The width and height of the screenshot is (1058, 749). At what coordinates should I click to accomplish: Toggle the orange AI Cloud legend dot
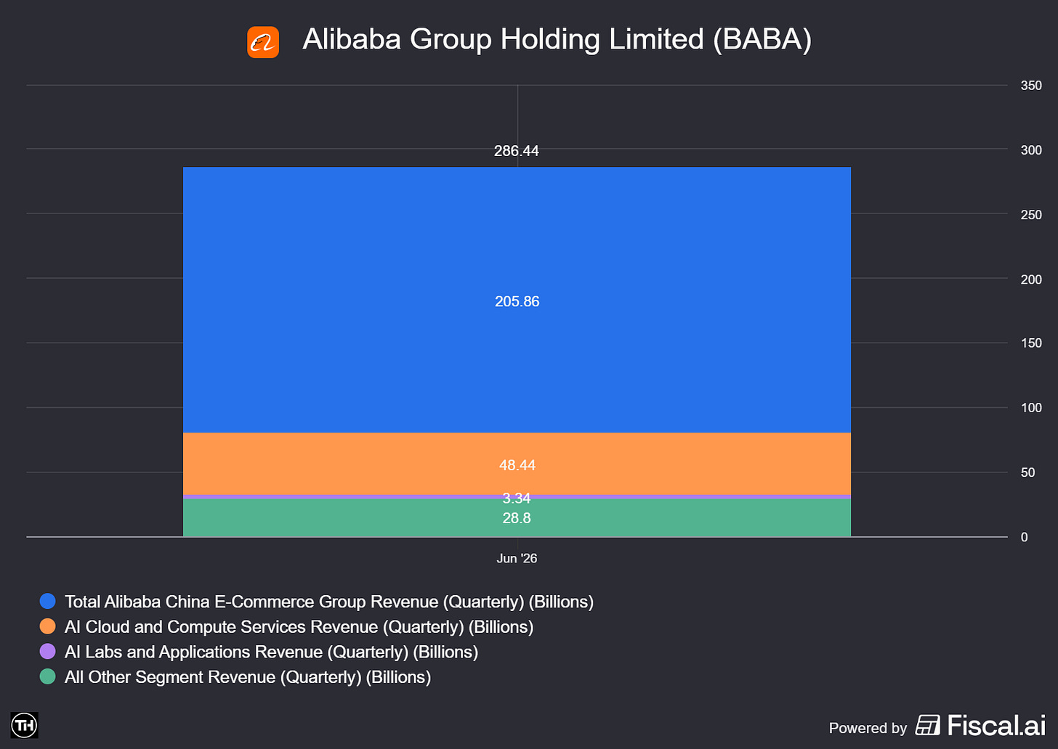47,626
